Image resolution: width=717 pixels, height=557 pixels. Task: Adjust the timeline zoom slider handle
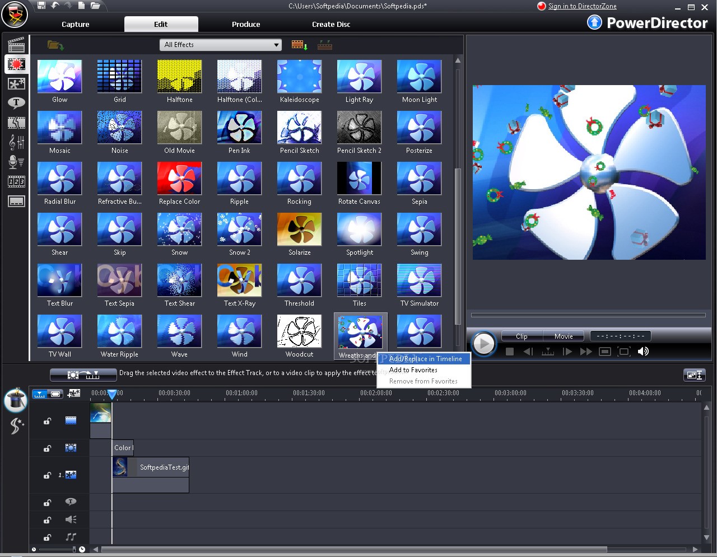click(x=74, y=549)
